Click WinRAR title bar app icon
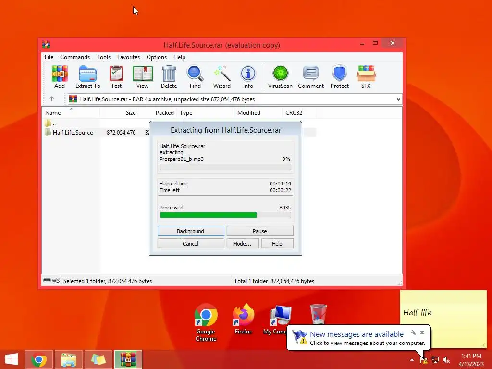492x369 pixels. click(x=46, y=45)
